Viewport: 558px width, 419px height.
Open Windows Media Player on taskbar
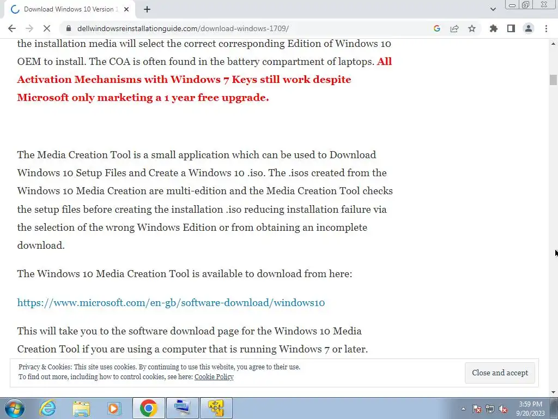pyautogui.click(x=114, y=408)
